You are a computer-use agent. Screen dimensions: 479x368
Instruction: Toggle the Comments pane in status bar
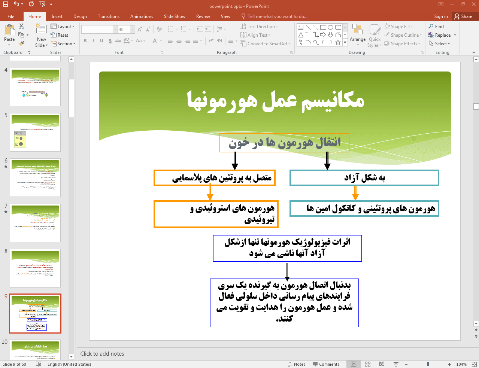326,364
